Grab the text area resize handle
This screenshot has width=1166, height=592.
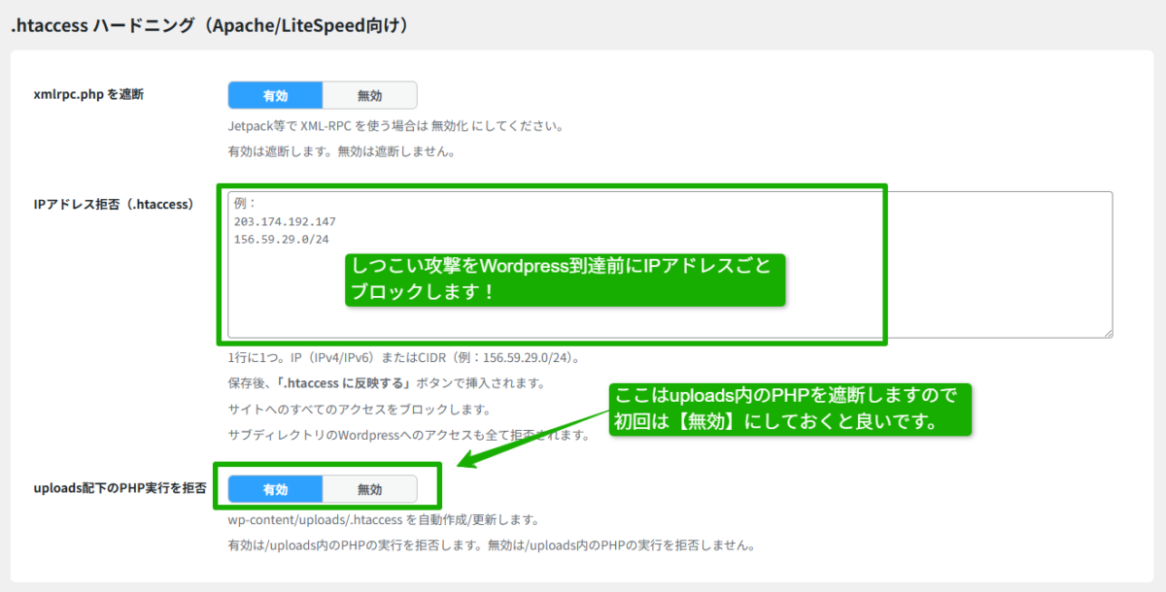pos(1107,332)
